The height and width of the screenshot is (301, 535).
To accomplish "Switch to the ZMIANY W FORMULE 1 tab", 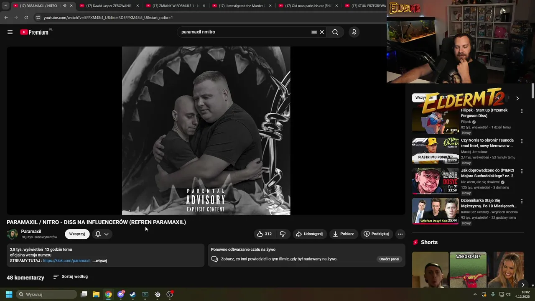I will click(175, 6).
